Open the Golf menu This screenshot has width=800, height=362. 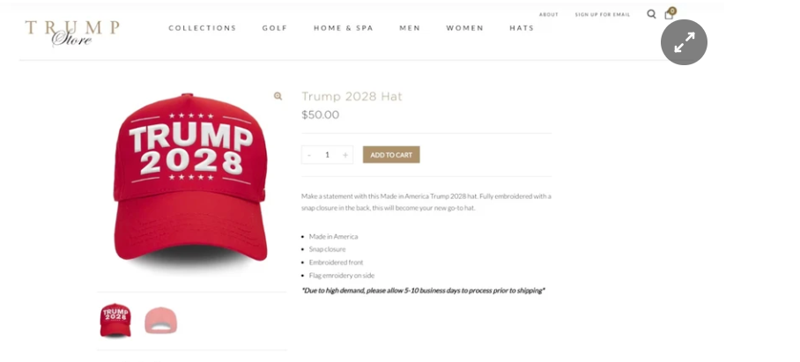point(275,28)
